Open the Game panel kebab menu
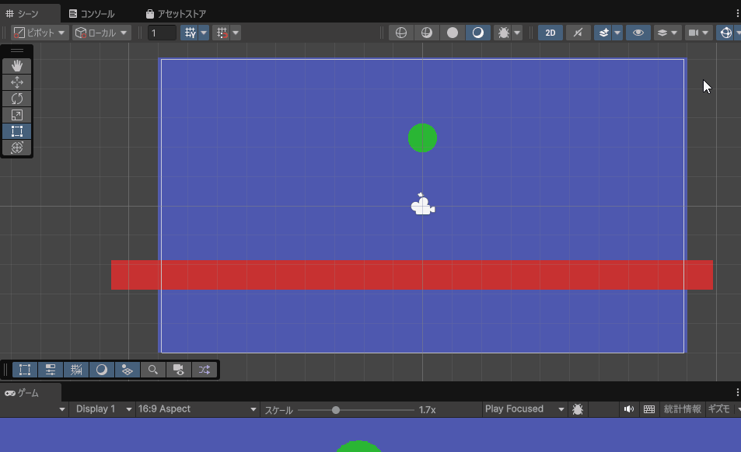 [737, 392]
